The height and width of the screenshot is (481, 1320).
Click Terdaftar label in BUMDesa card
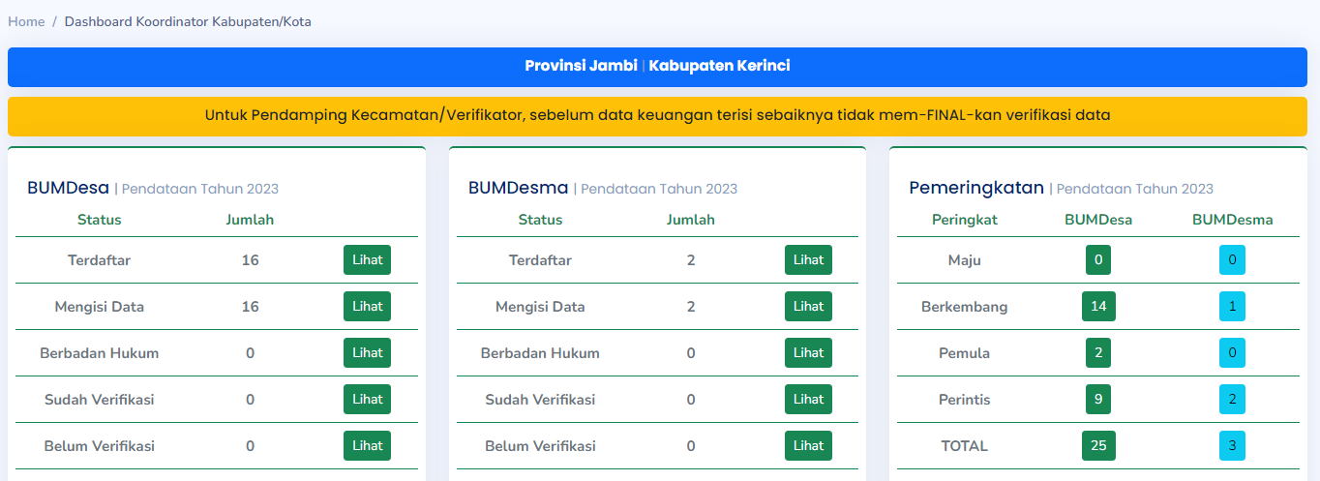(x=100, y=260)
